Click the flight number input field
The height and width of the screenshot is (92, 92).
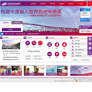pyautogui.click(x=11, y=26)
